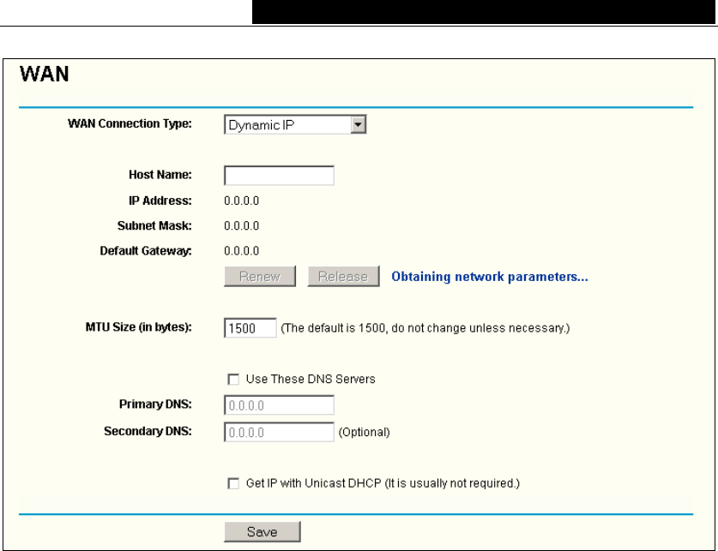718x551 pixels.
Task: Click the Host Name label
Action: pos(160,175)
